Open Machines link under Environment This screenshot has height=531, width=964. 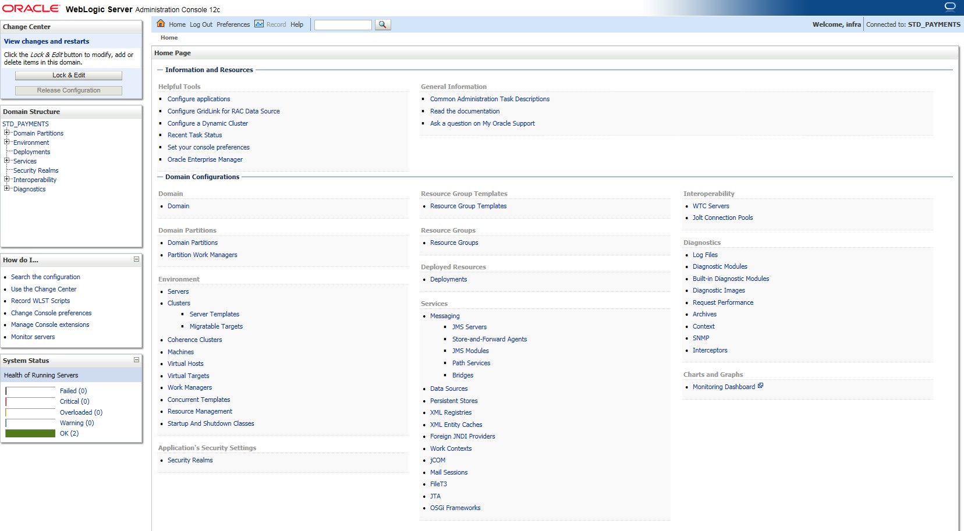[x=180, y=352]
